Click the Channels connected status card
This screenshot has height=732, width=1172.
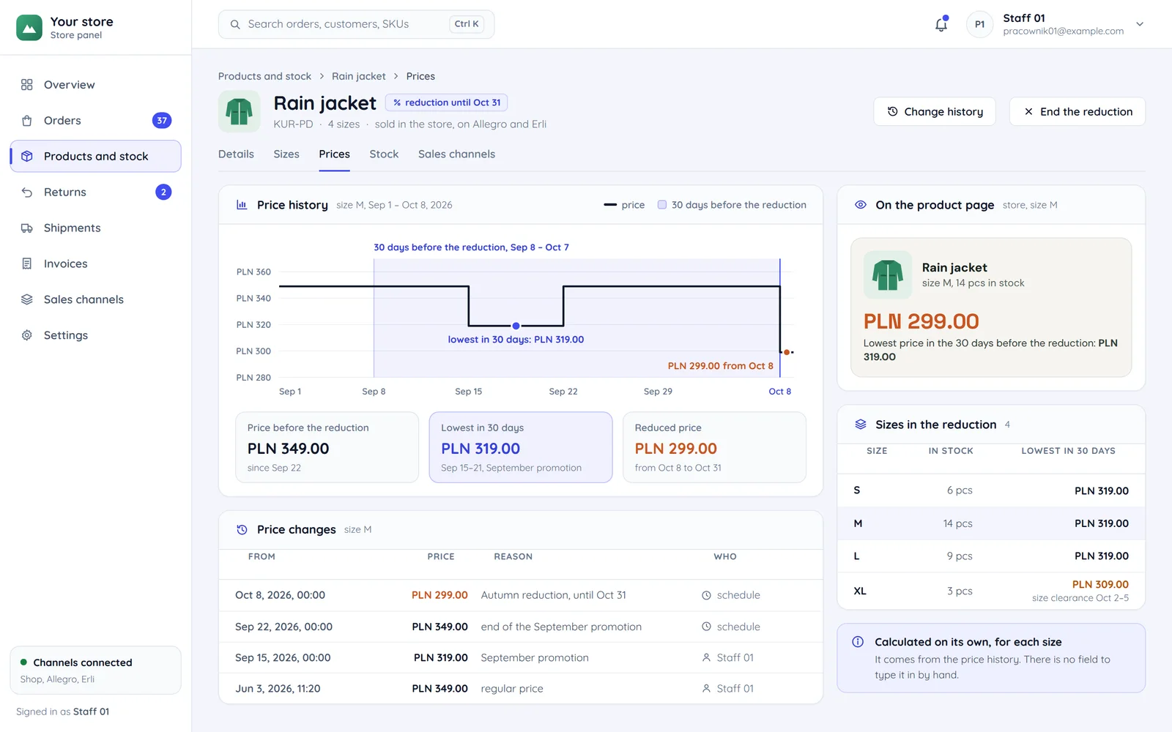[96, 671]
